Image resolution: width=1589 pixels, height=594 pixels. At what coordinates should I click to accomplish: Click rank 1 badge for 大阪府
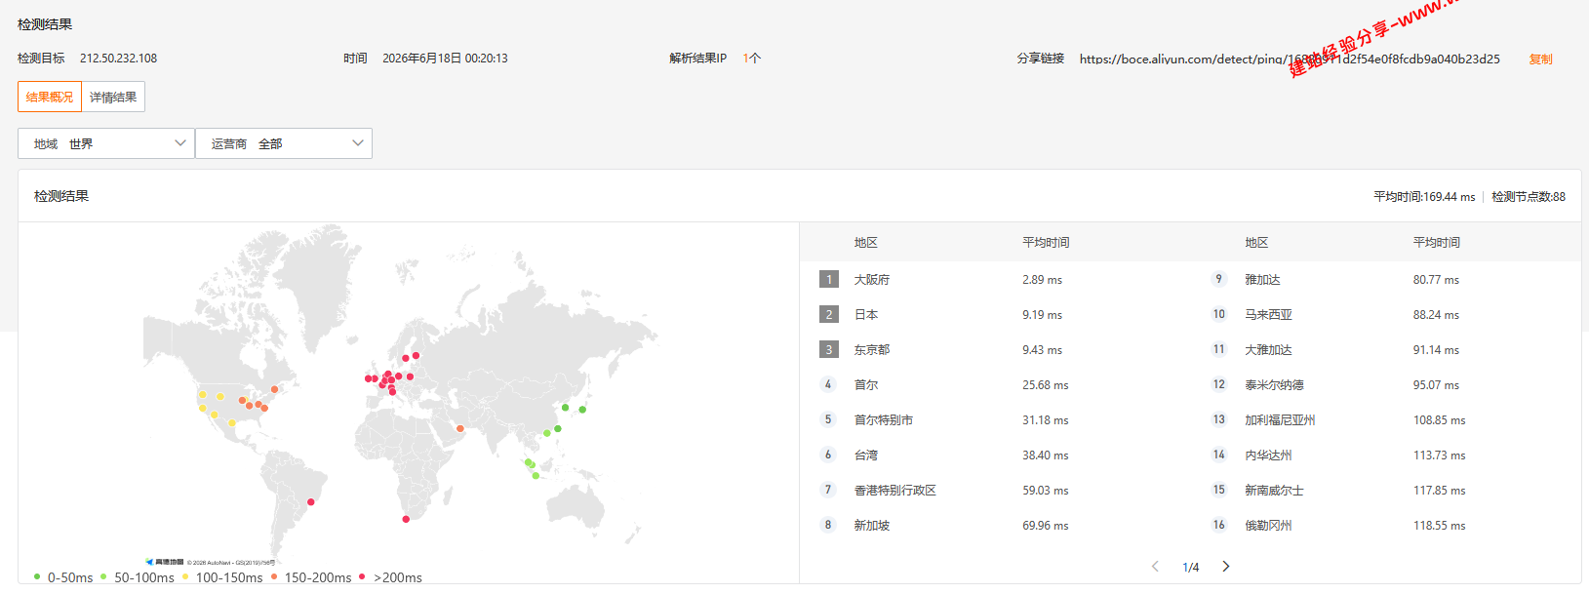click(x=829, y=279)
